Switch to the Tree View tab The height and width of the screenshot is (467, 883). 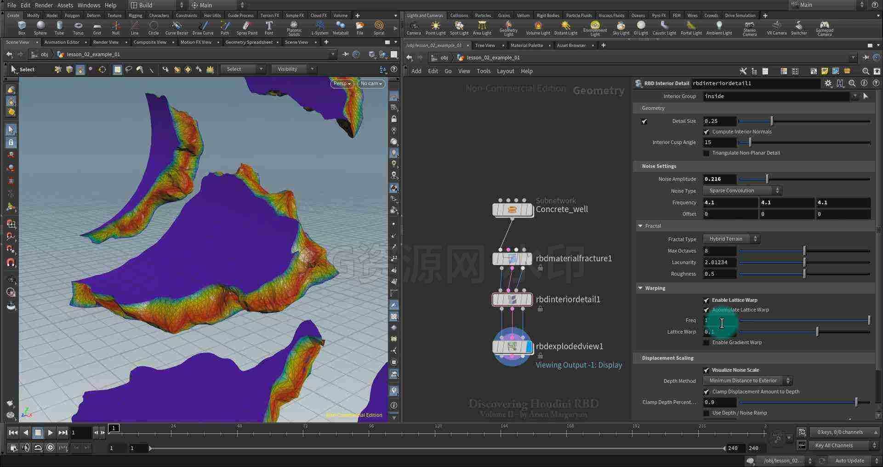(485, 46)
